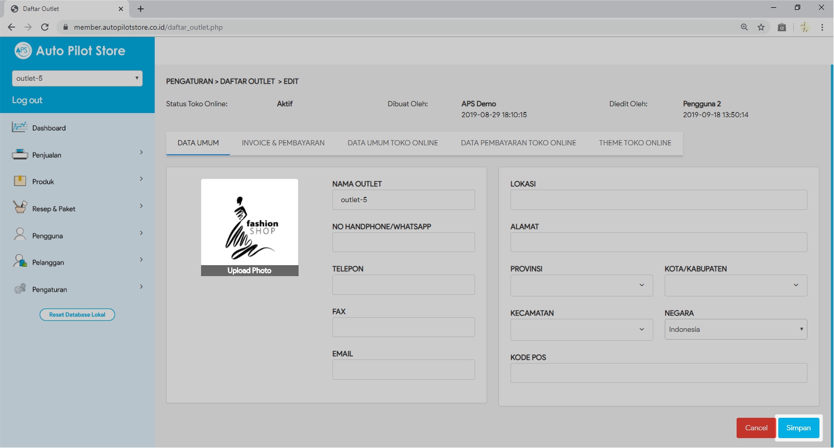Click the Produk box icon
The image size is (834, 448).
point(20,181)
